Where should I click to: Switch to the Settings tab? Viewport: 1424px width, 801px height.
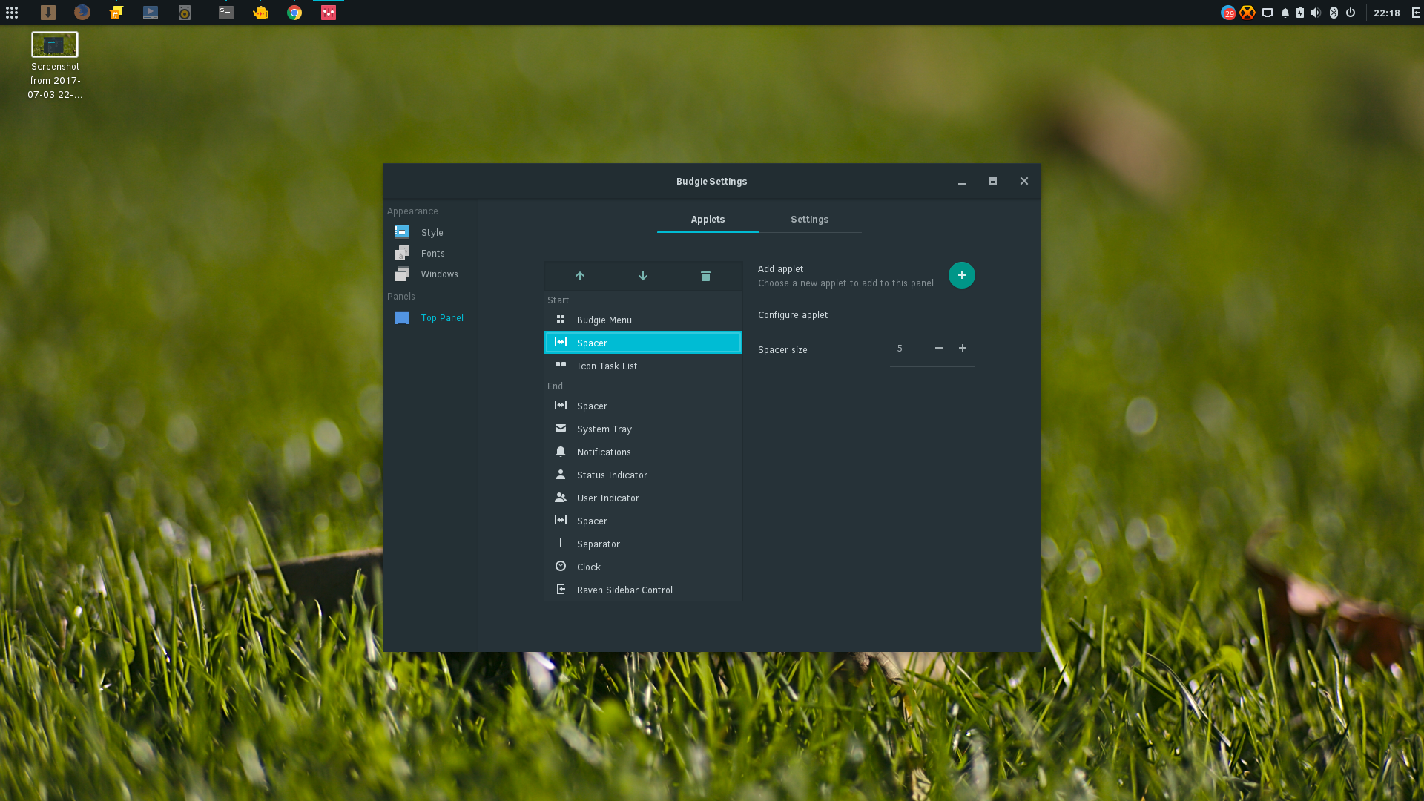(809, 220)
